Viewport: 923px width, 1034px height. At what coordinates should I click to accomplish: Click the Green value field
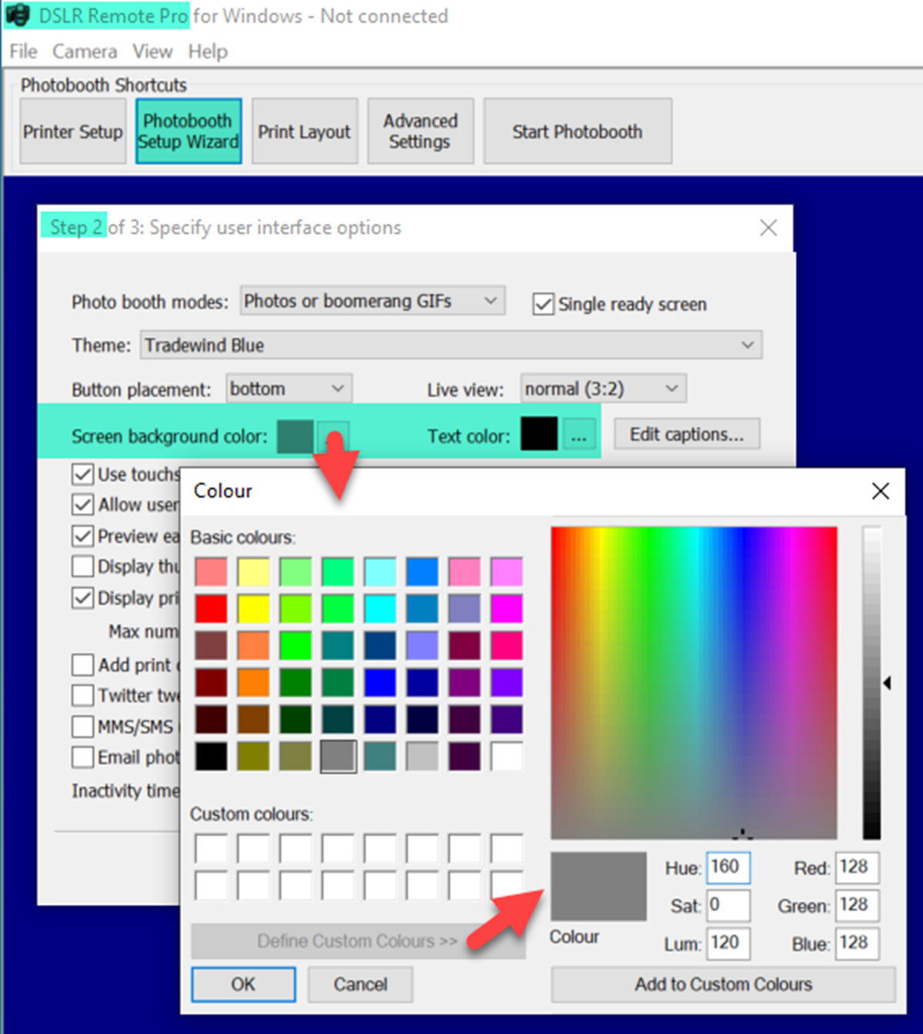coord(858,905)
